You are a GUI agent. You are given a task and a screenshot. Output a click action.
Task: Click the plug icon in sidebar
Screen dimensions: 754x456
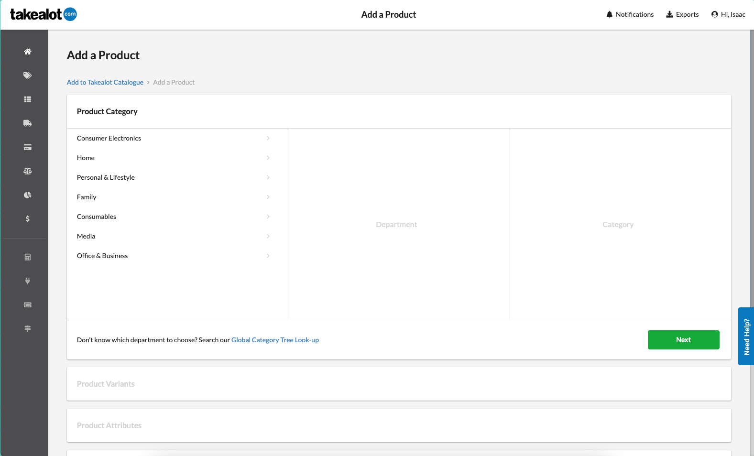click(28, 281)
